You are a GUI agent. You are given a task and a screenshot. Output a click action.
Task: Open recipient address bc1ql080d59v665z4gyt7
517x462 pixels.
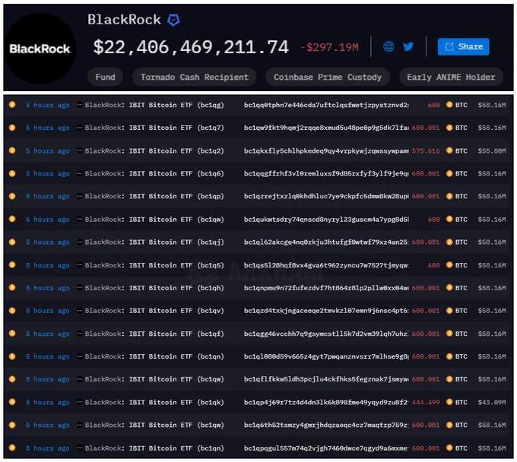pos(326,356)
